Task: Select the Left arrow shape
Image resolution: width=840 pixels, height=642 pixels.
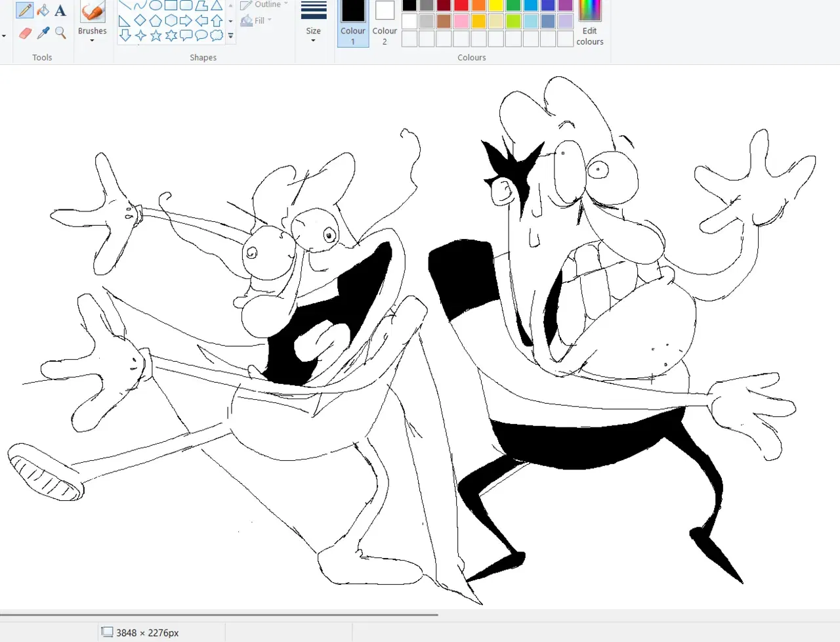Action: click(x=201, y=21)
